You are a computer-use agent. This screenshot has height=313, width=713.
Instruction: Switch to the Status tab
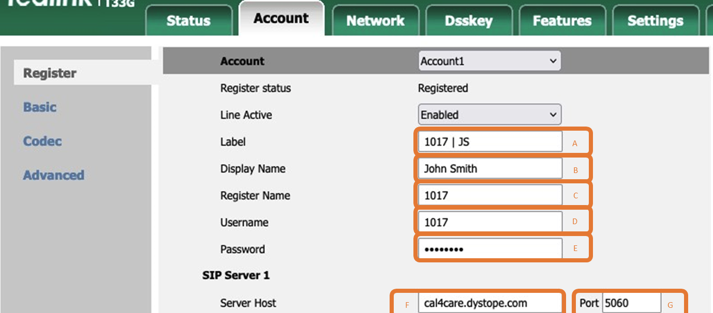point(188,21)
